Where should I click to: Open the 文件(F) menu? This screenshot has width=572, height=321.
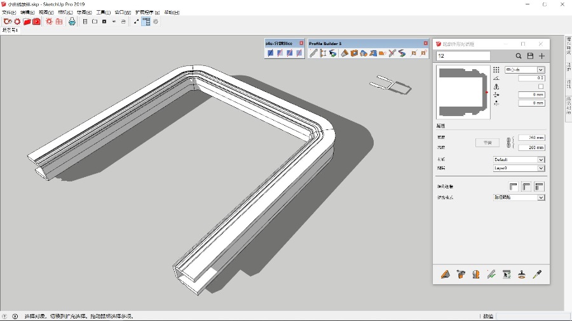tap(9, 13)
